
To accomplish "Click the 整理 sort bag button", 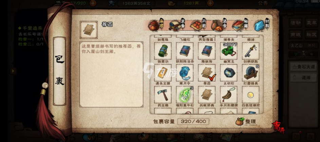I will [246, 121].
